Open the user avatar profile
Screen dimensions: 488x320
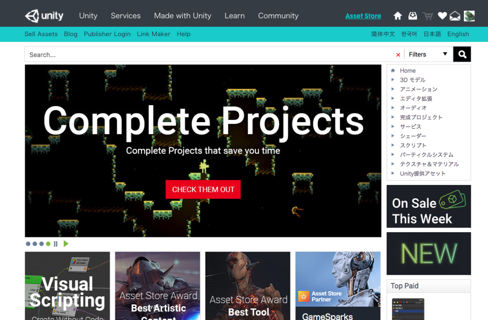click(x=469, y=16)
